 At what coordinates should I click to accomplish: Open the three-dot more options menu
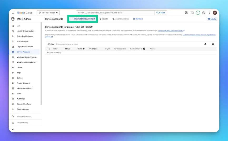coord(209,13)
